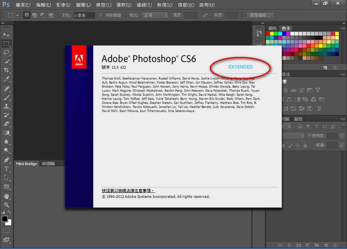This screenshot has height=249, width=347.
Task: Swap foreground and background colors
Action: [x=9, y=212]
